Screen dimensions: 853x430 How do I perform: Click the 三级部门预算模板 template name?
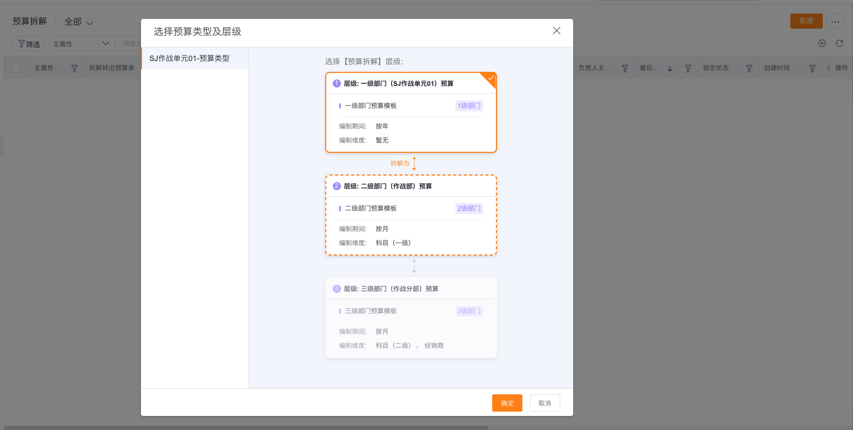tap(371, 311)
